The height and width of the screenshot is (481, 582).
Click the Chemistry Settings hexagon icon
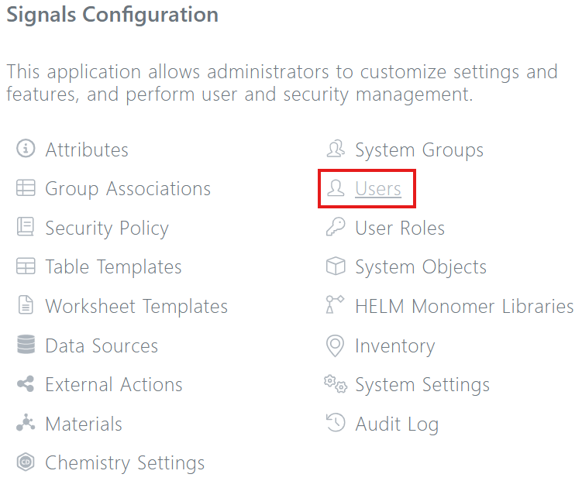click(26, 463)
